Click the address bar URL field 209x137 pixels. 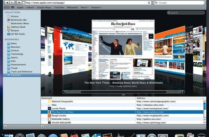tap(85, 3)
